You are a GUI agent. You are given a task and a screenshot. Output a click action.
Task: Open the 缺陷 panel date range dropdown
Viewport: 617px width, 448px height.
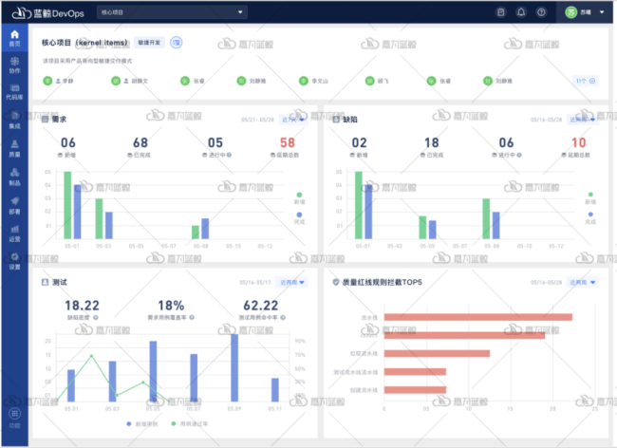[x=583, y=120]
